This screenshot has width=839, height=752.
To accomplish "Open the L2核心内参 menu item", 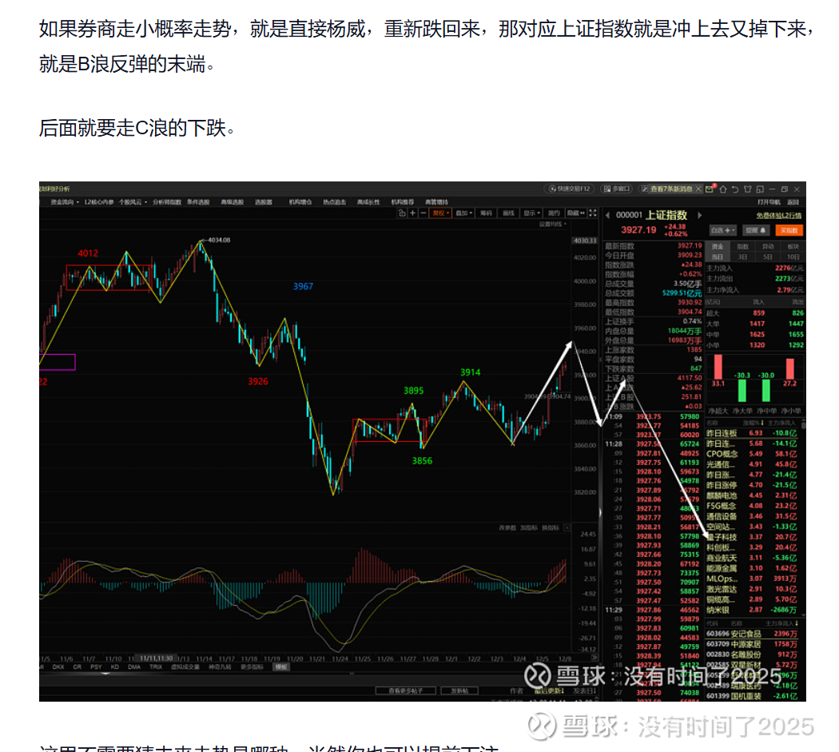I will click(x=98, y=202).
